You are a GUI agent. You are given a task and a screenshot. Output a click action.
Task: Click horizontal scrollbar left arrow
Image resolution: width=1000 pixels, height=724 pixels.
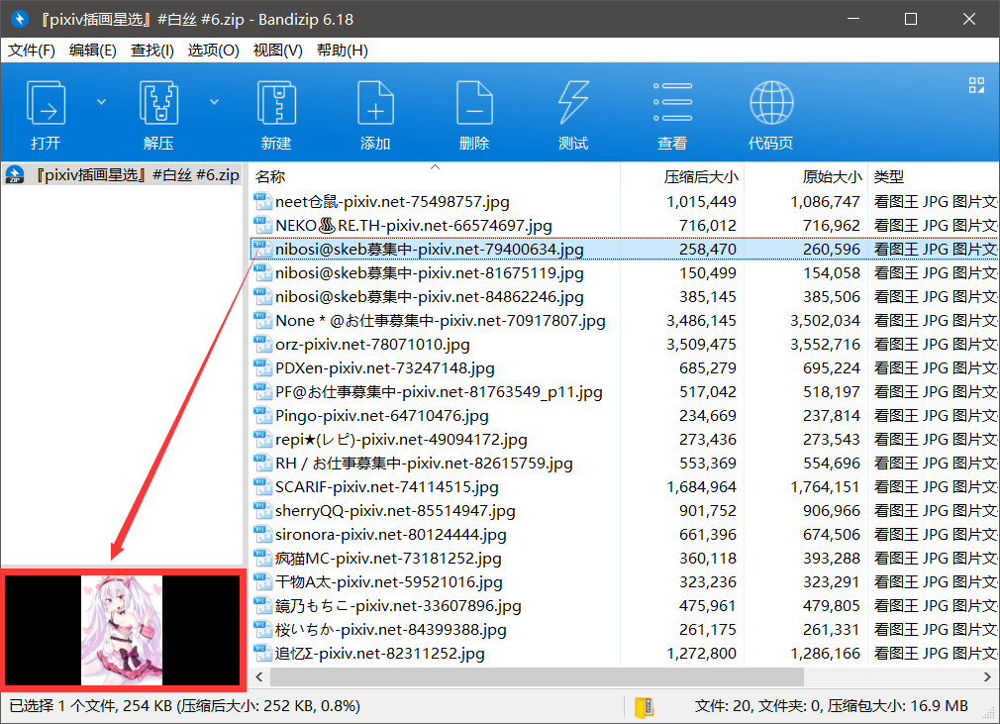point(259,676)
